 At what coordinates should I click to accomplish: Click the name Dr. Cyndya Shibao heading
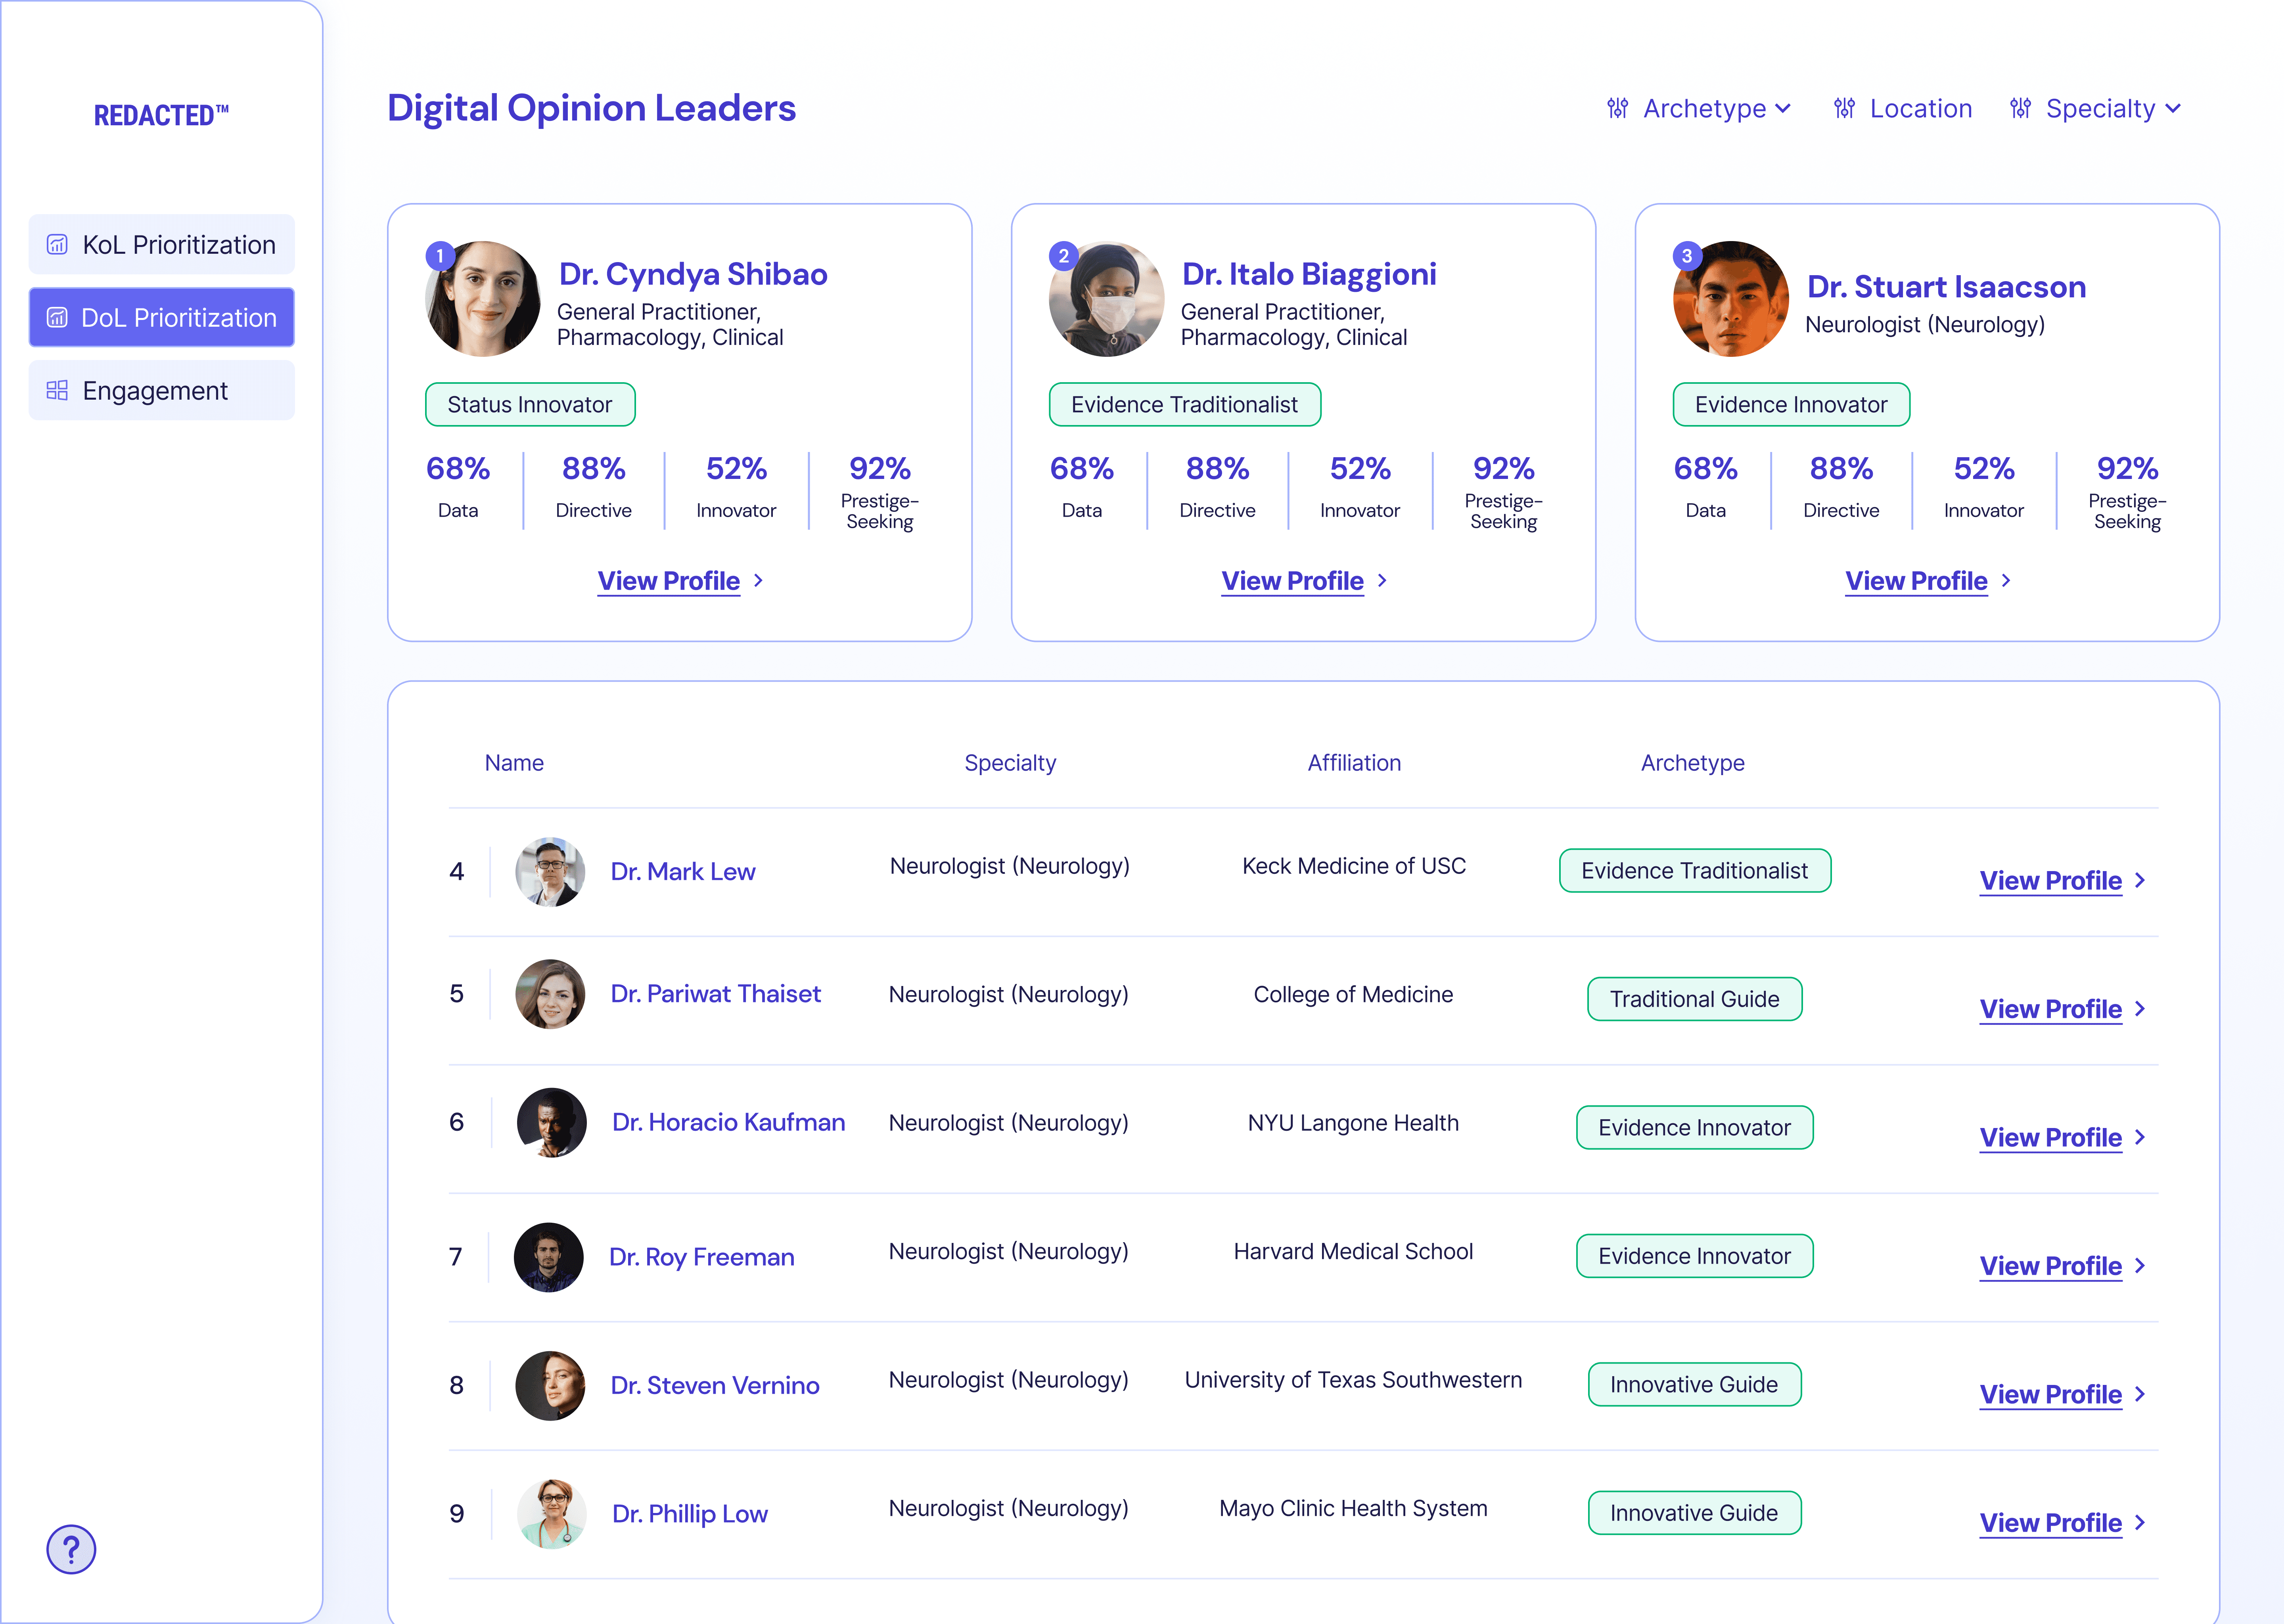coord(693,274)
